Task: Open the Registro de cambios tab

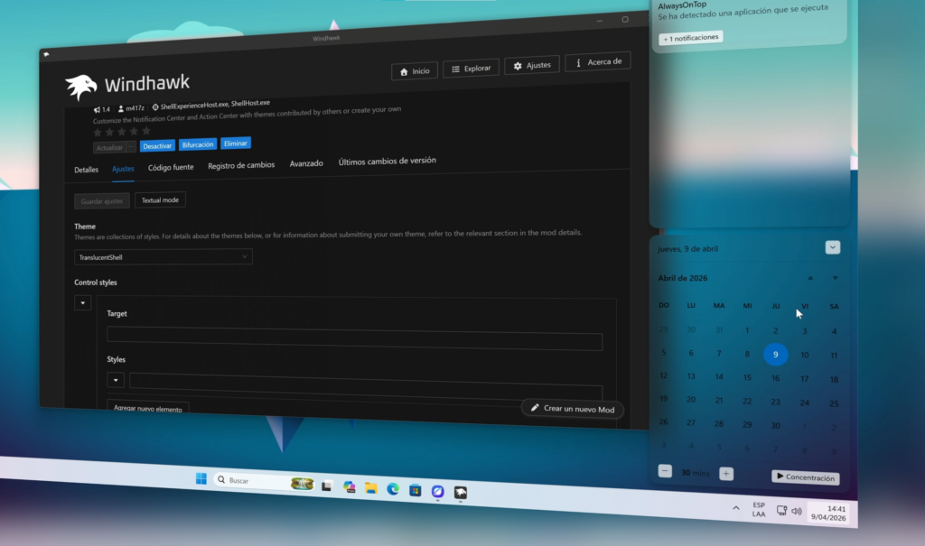Action: [x=241, y=166]
